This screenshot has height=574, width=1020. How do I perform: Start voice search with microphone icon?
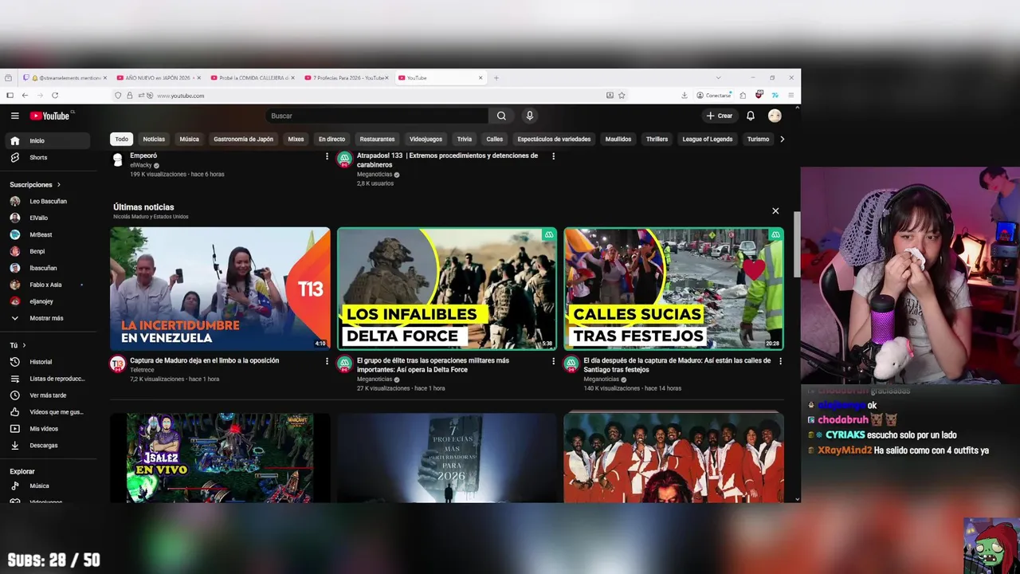click(529, 116)
